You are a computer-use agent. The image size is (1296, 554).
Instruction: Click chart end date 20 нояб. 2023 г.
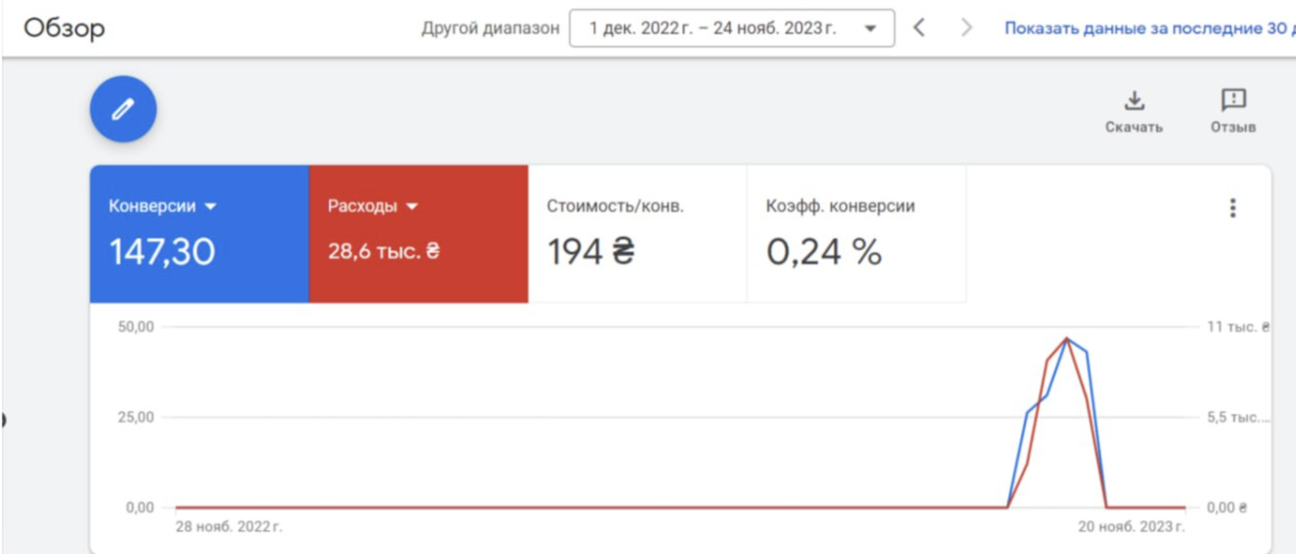click(x=1131, y=526)
